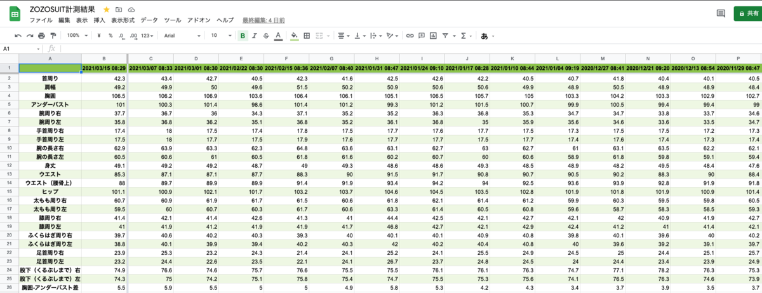
Task: Open the functions sigma menu
Action: [x=465, y=36]
